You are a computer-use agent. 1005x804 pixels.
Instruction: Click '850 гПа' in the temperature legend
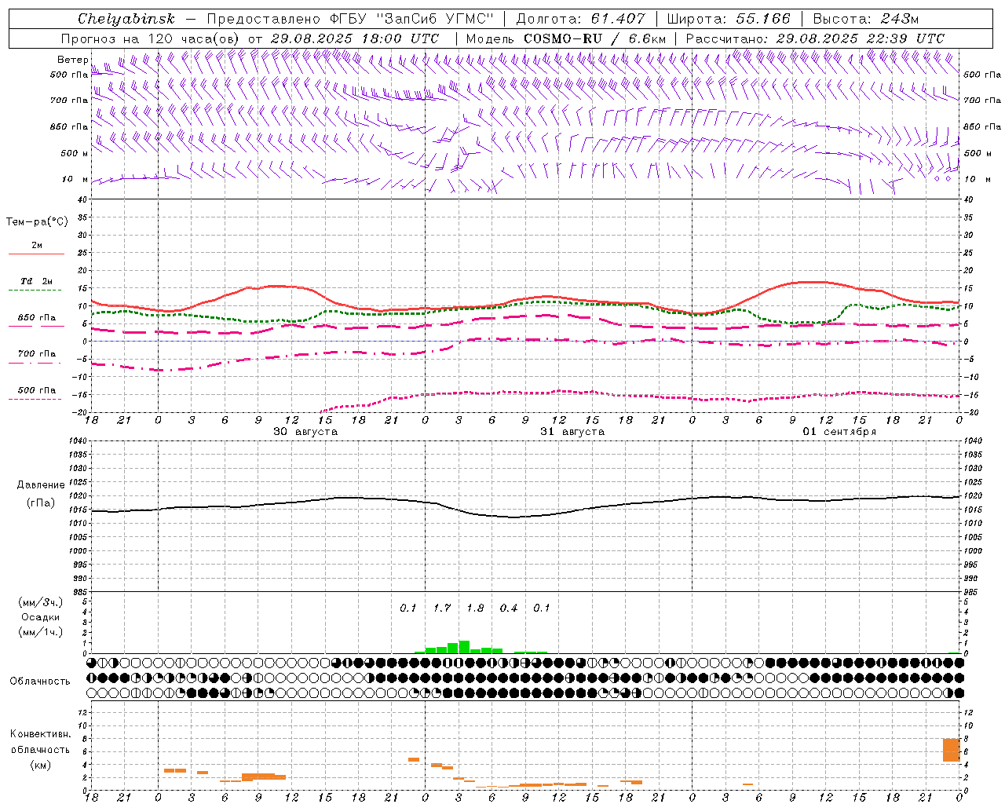tap(37, 318)
